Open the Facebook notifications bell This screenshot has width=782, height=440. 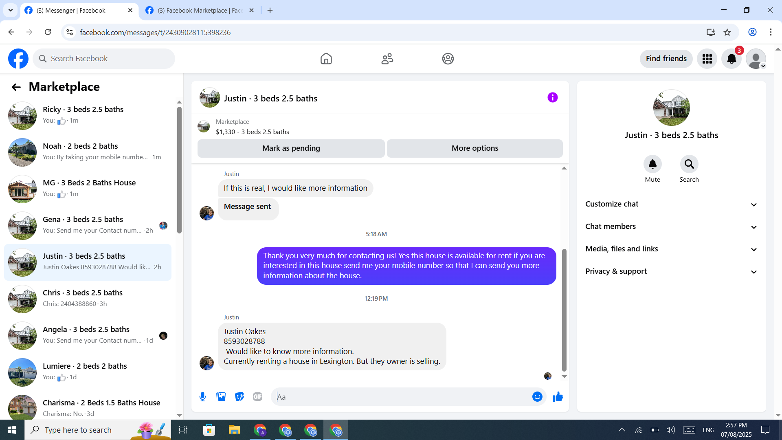tap(731, 59)
